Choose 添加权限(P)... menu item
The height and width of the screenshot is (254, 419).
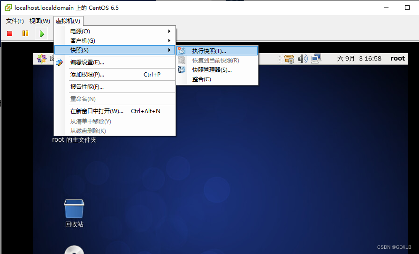[115, 75]
